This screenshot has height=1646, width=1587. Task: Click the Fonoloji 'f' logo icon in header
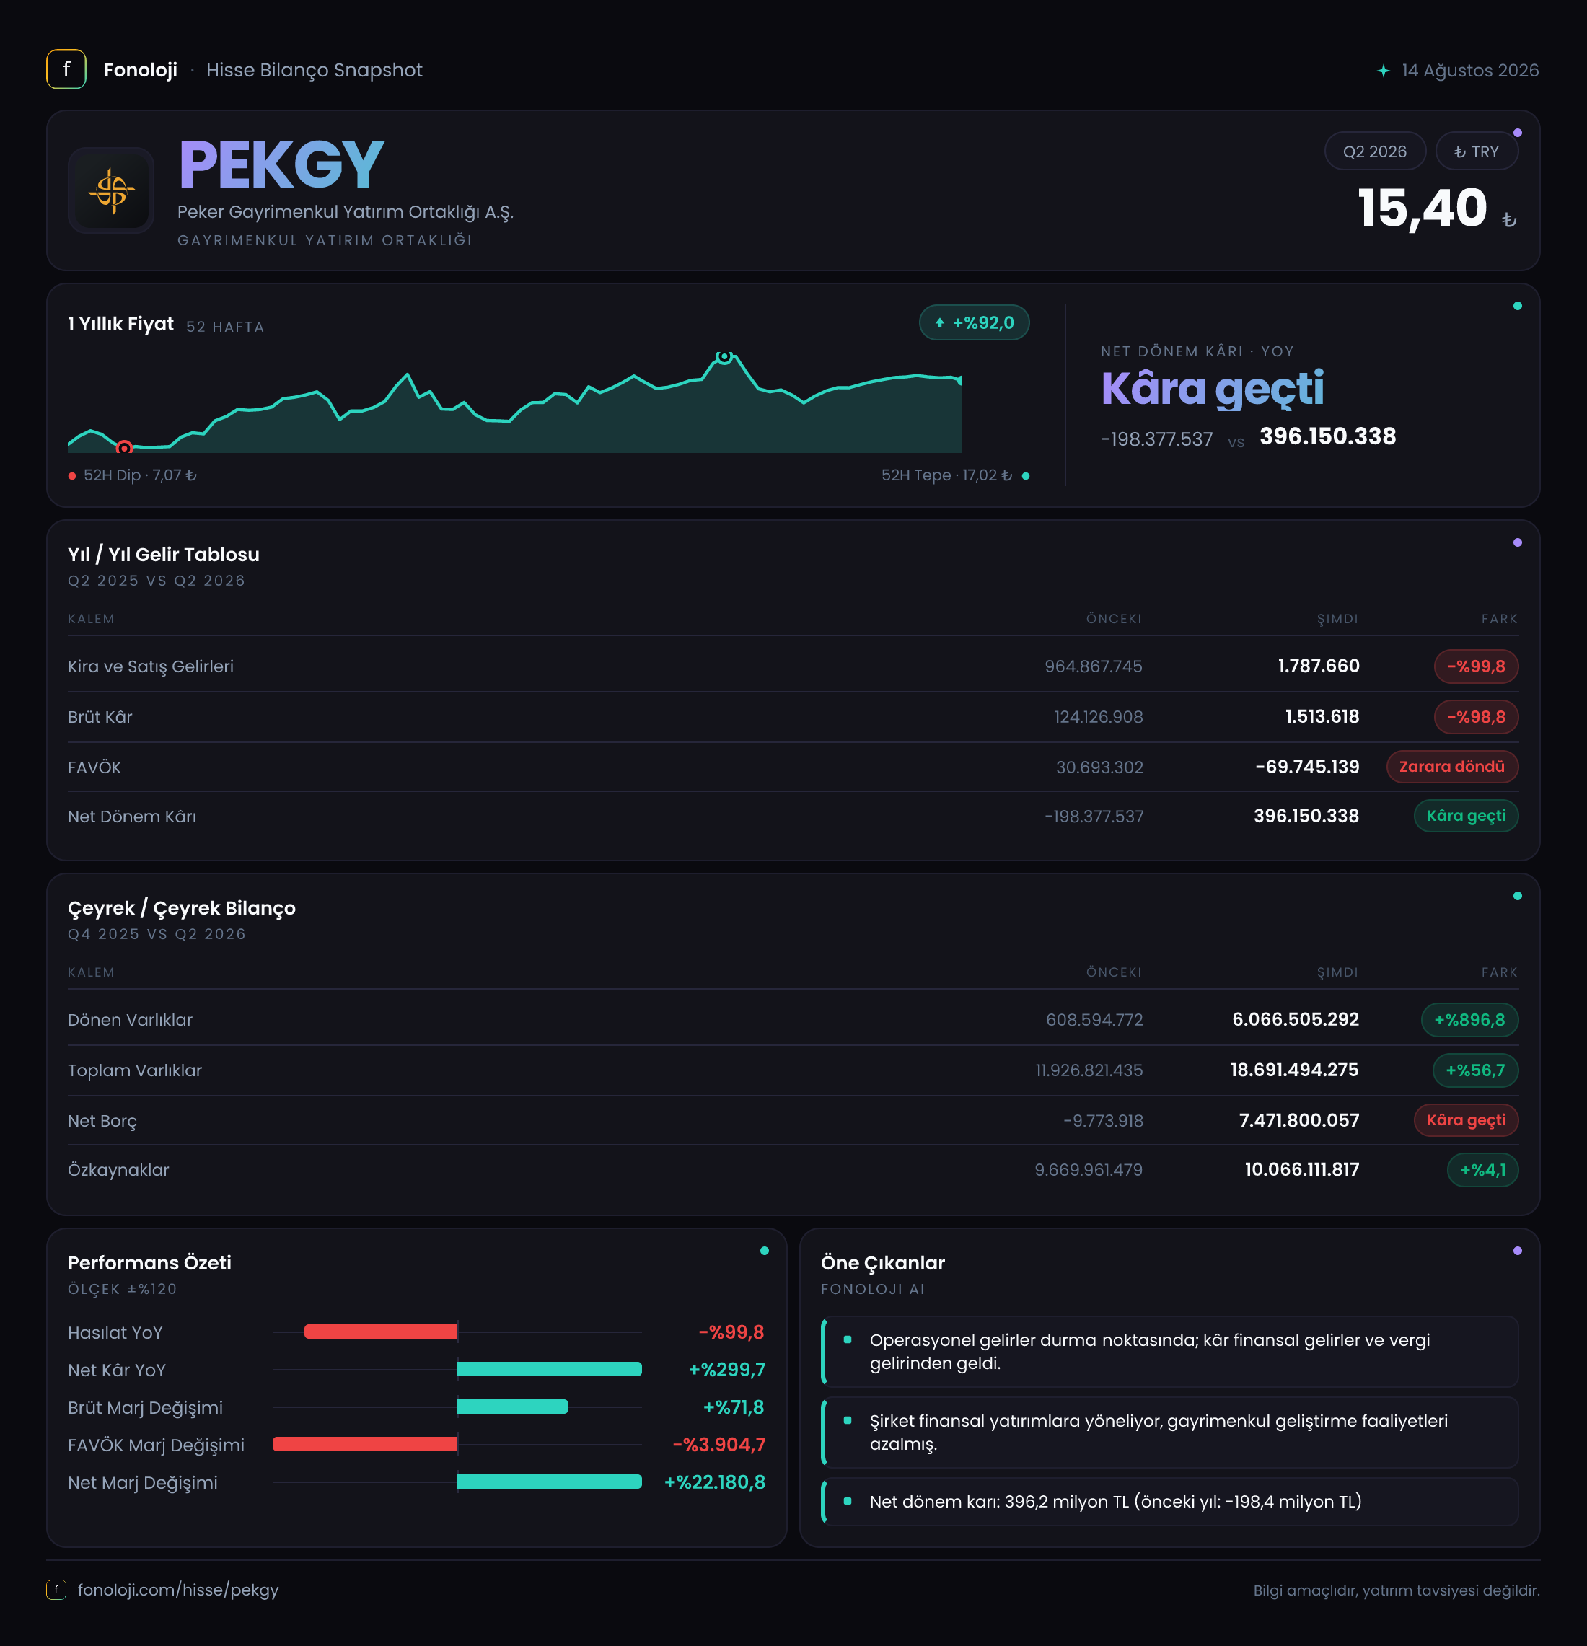click(66, 70)
